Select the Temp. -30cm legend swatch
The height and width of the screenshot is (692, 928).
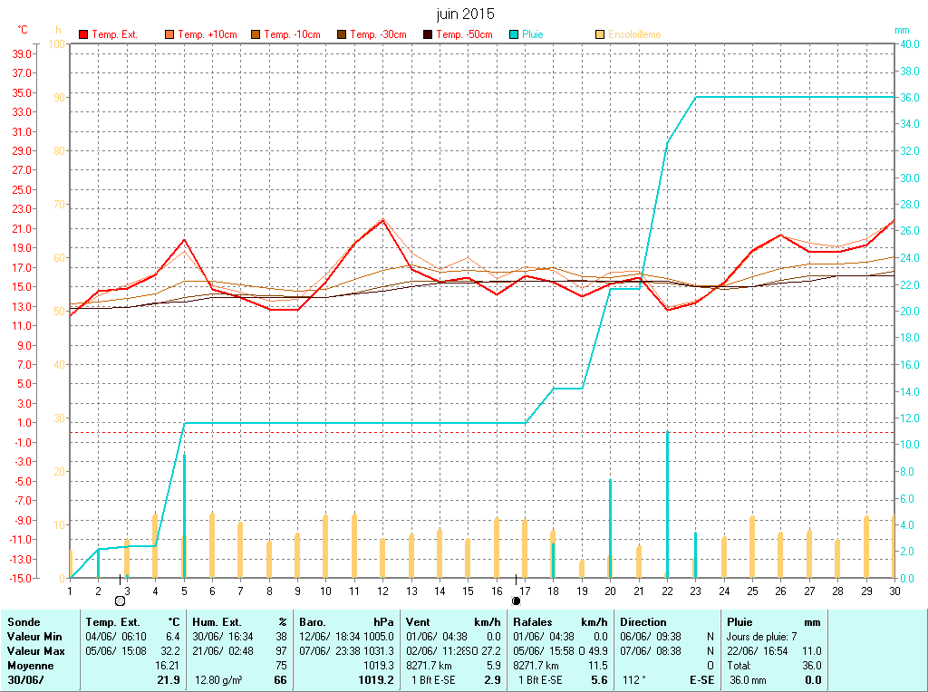tap(342, 34)
